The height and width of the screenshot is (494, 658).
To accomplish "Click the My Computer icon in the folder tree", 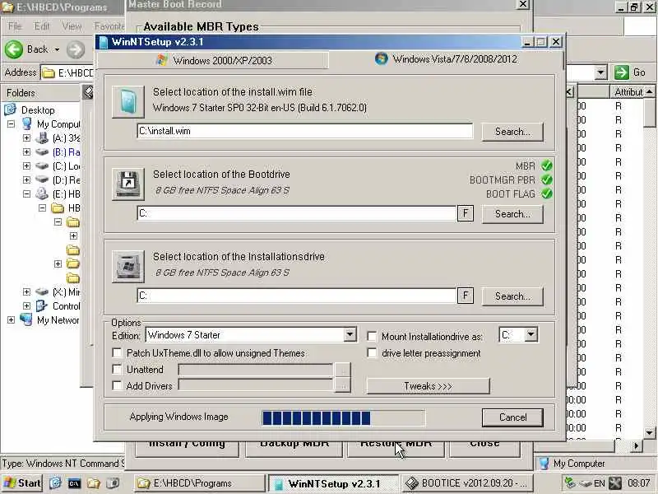I will tap(27, 124).
